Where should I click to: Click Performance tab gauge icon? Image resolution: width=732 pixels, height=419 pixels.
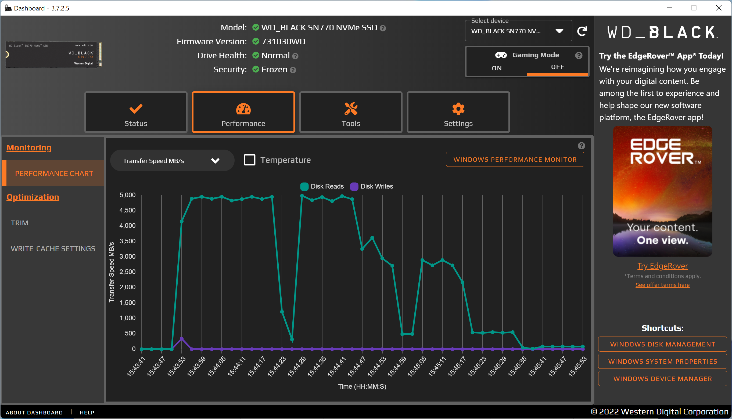click(243, 109)
